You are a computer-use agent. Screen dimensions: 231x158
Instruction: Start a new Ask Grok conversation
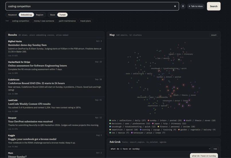point(215,149)
